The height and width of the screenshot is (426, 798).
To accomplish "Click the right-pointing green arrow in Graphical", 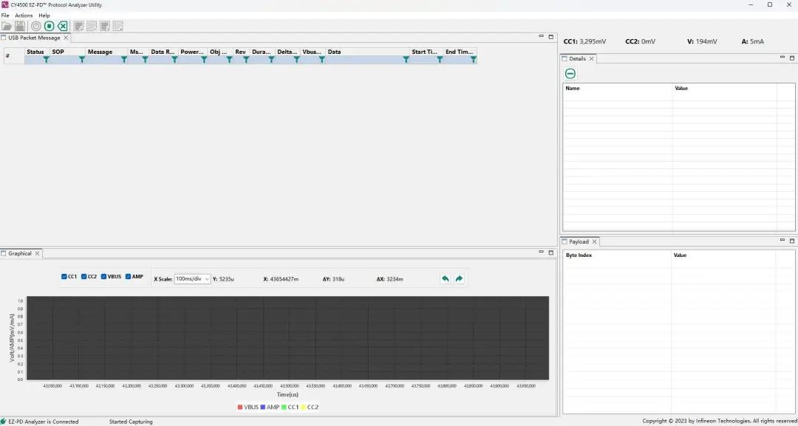I will [x=459, y=278].
